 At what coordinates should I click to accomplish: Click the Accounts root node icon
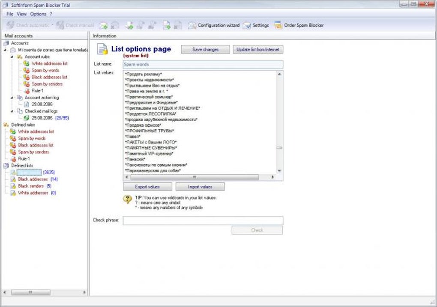tap(6, 43)
